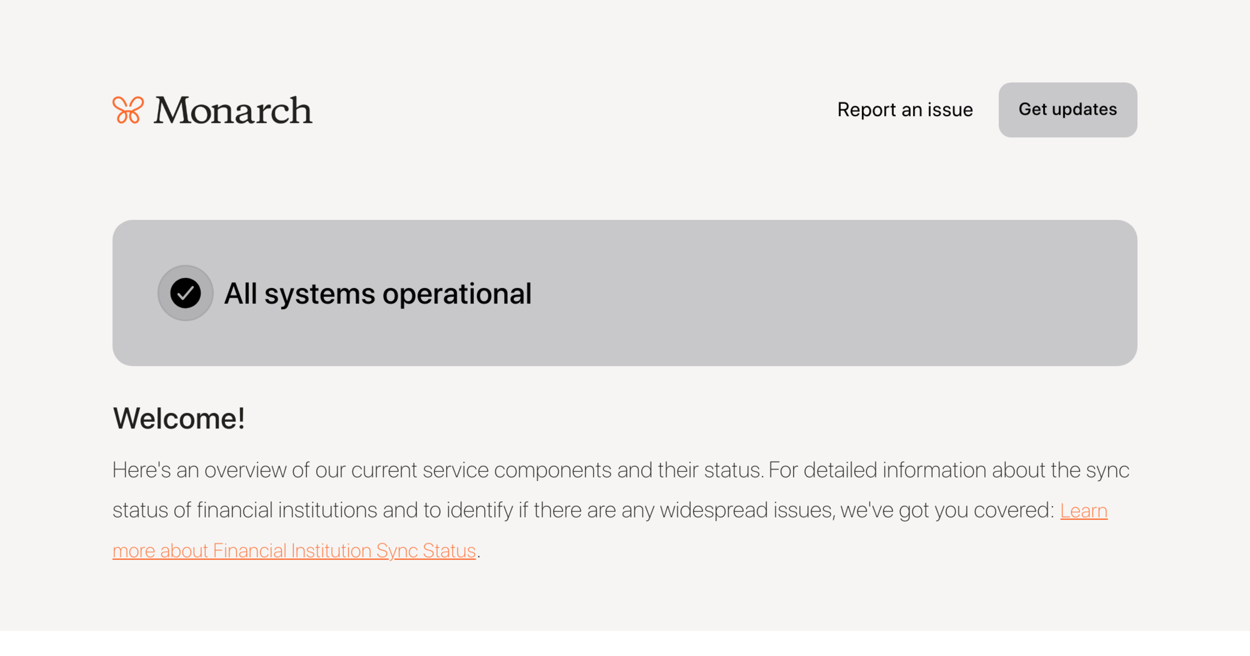Viewport: 1250px width, 656px height.
Task: Click 'Sync Status' at the link's end
Action: (x=426, y=551)
